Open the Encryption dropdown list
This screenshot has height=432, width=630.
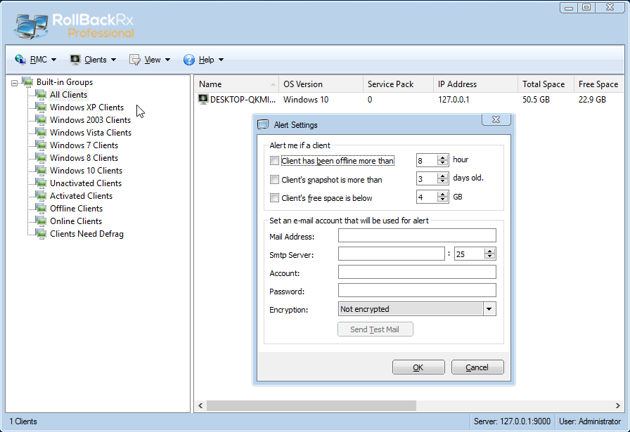pyautogui.click(x=489, y=309)
